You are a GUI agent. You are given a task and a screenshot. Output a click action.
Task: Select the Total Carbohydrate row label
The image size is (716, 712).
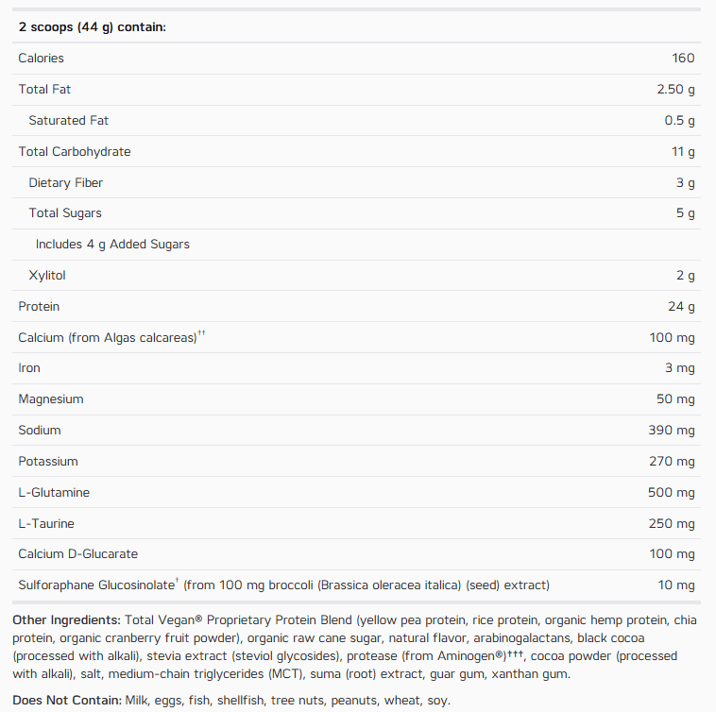tap(75, 151)
